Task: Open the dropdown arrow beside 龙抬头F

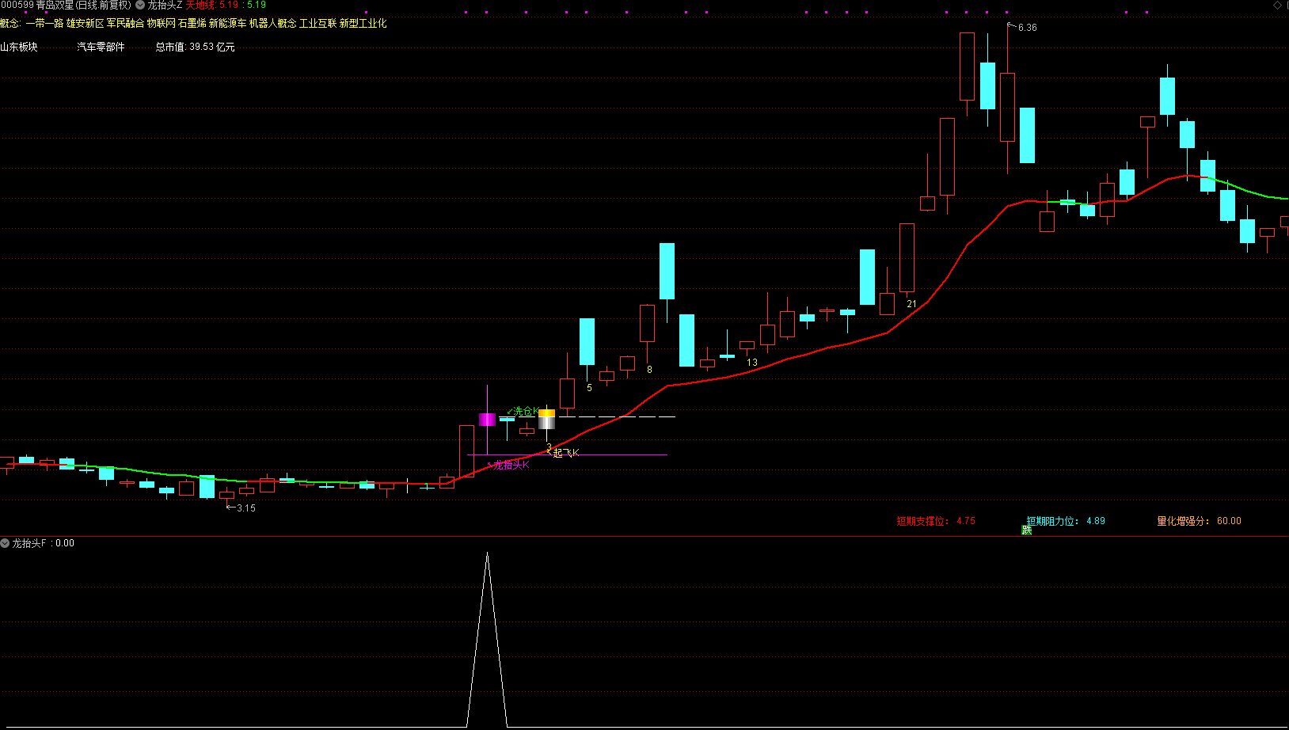Action: [5, 543]
